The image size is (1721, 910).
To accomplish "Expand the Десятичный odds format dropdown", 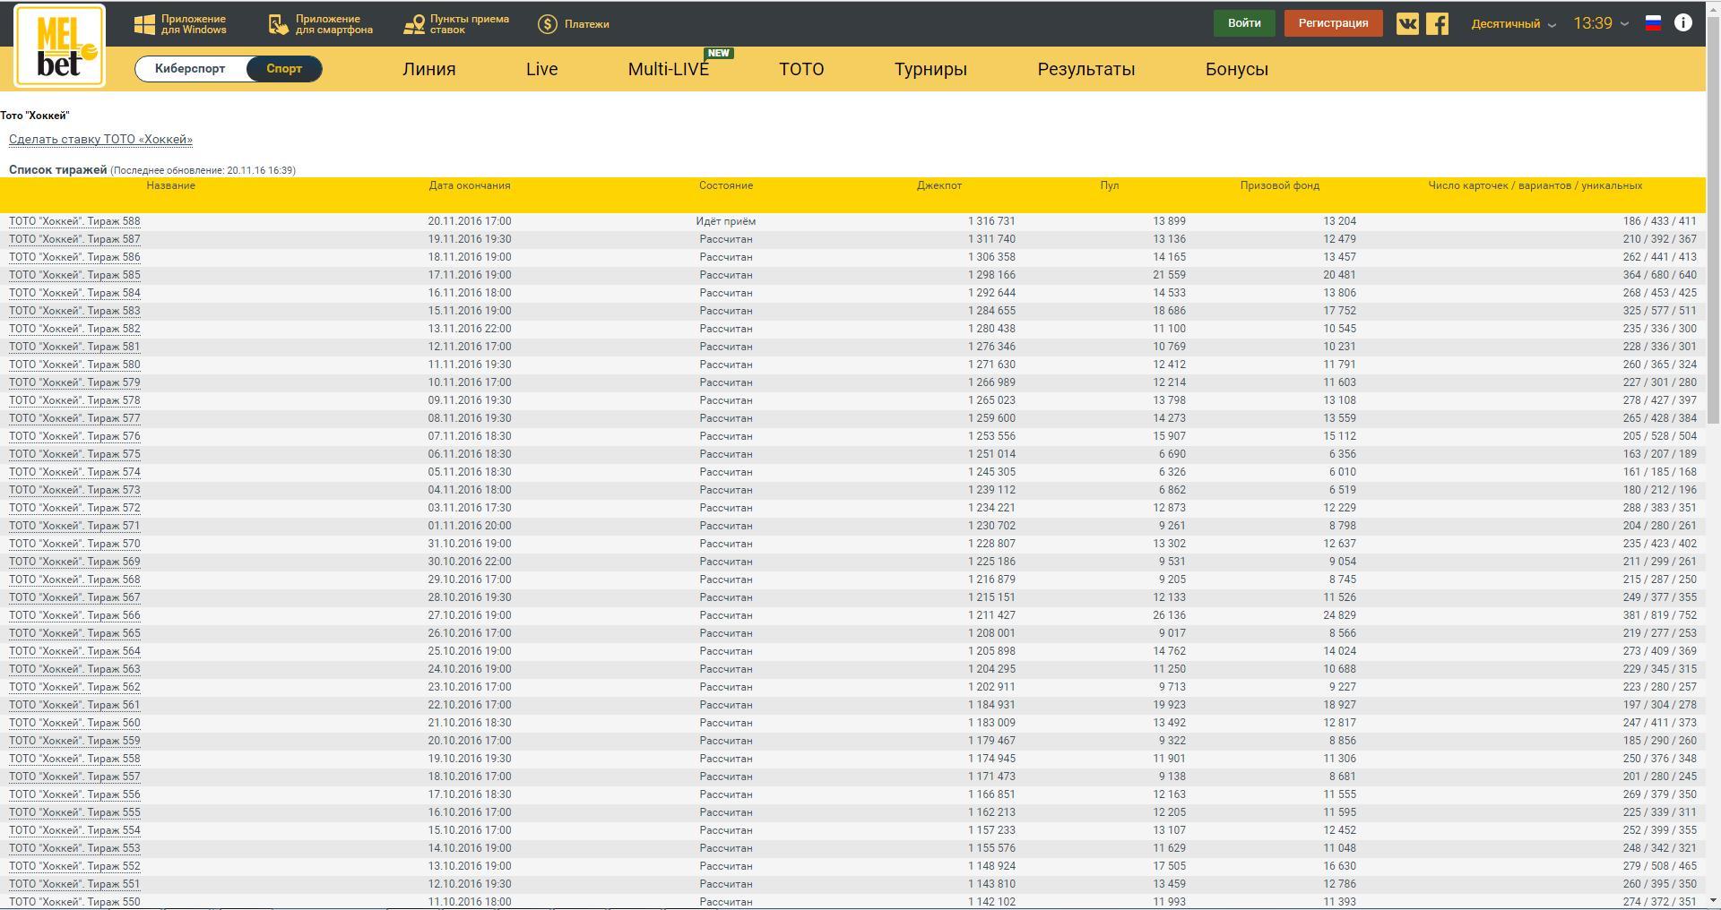I will pyautogui.click(x=1513, y=24).
